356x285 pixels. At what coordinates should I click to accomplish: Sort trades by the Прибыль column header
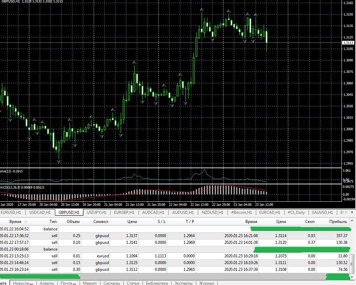338,222
